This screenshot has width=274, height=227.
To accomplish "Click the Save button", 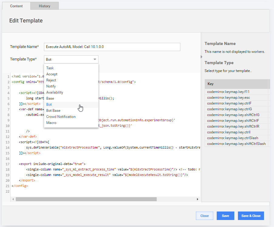I will point(226,216).
